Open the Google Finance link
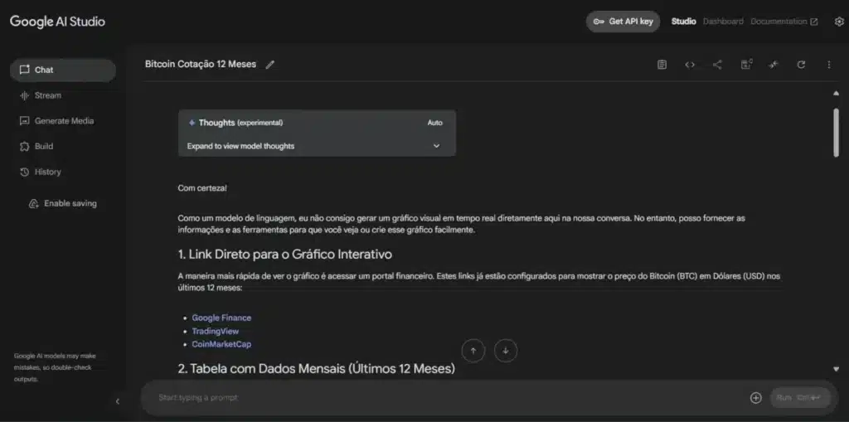The image size is (849, 422). [x=221, y=318]
